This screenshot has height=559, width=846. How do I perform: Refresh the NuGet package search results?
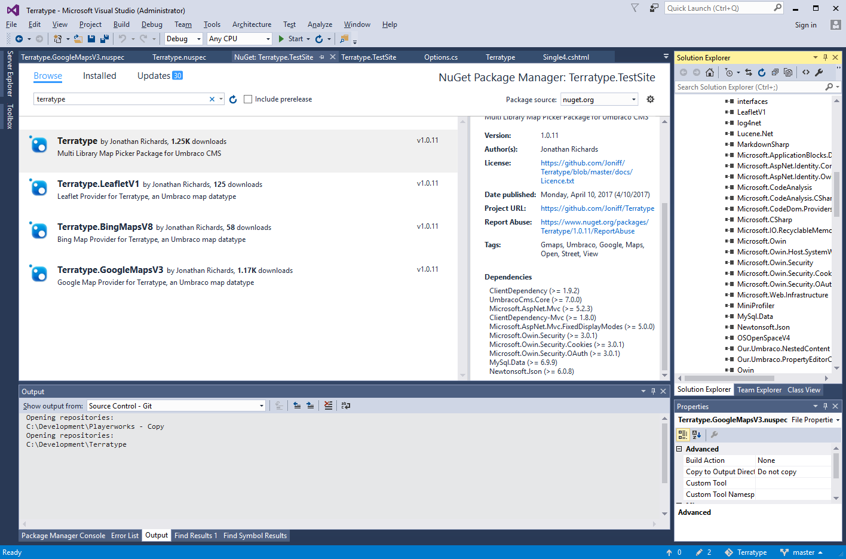[233, 99]
